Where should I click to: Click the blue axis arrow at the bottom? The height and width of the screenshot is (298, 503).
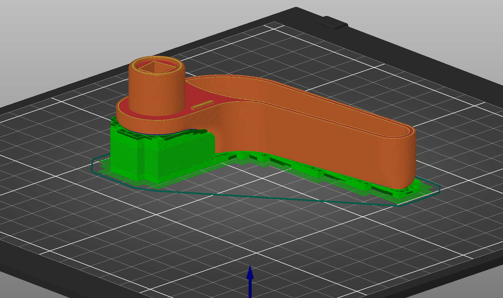coord(250,281)
